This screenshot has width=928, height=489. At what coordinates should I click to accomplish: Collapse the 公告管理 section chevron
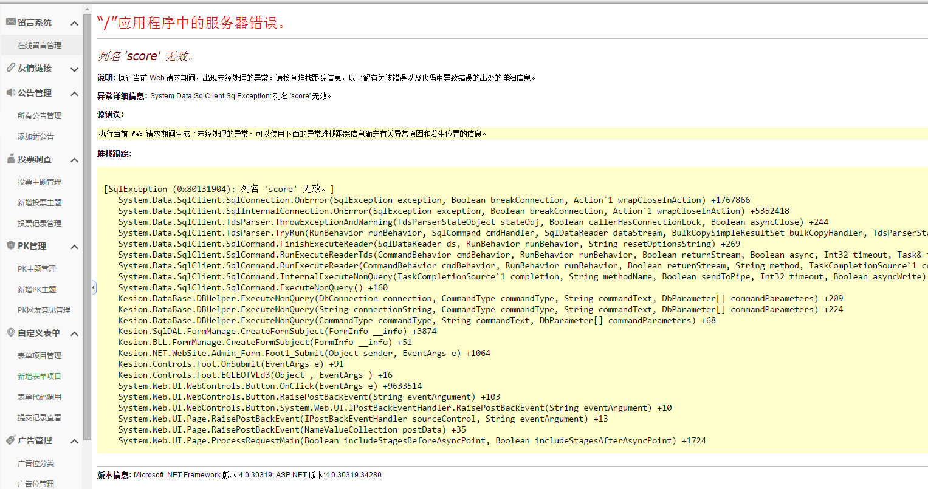(74, 94)
